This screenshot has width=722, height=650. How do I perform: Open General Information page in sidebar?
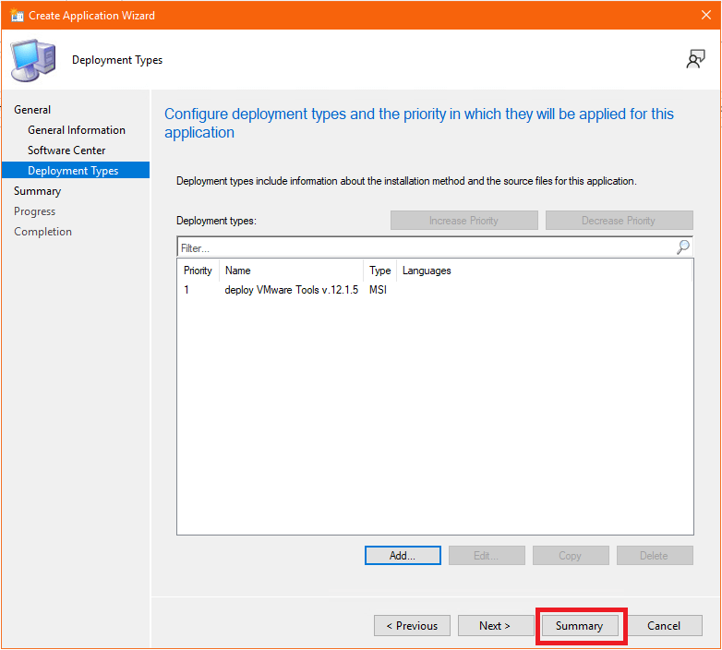click(77, 130)
